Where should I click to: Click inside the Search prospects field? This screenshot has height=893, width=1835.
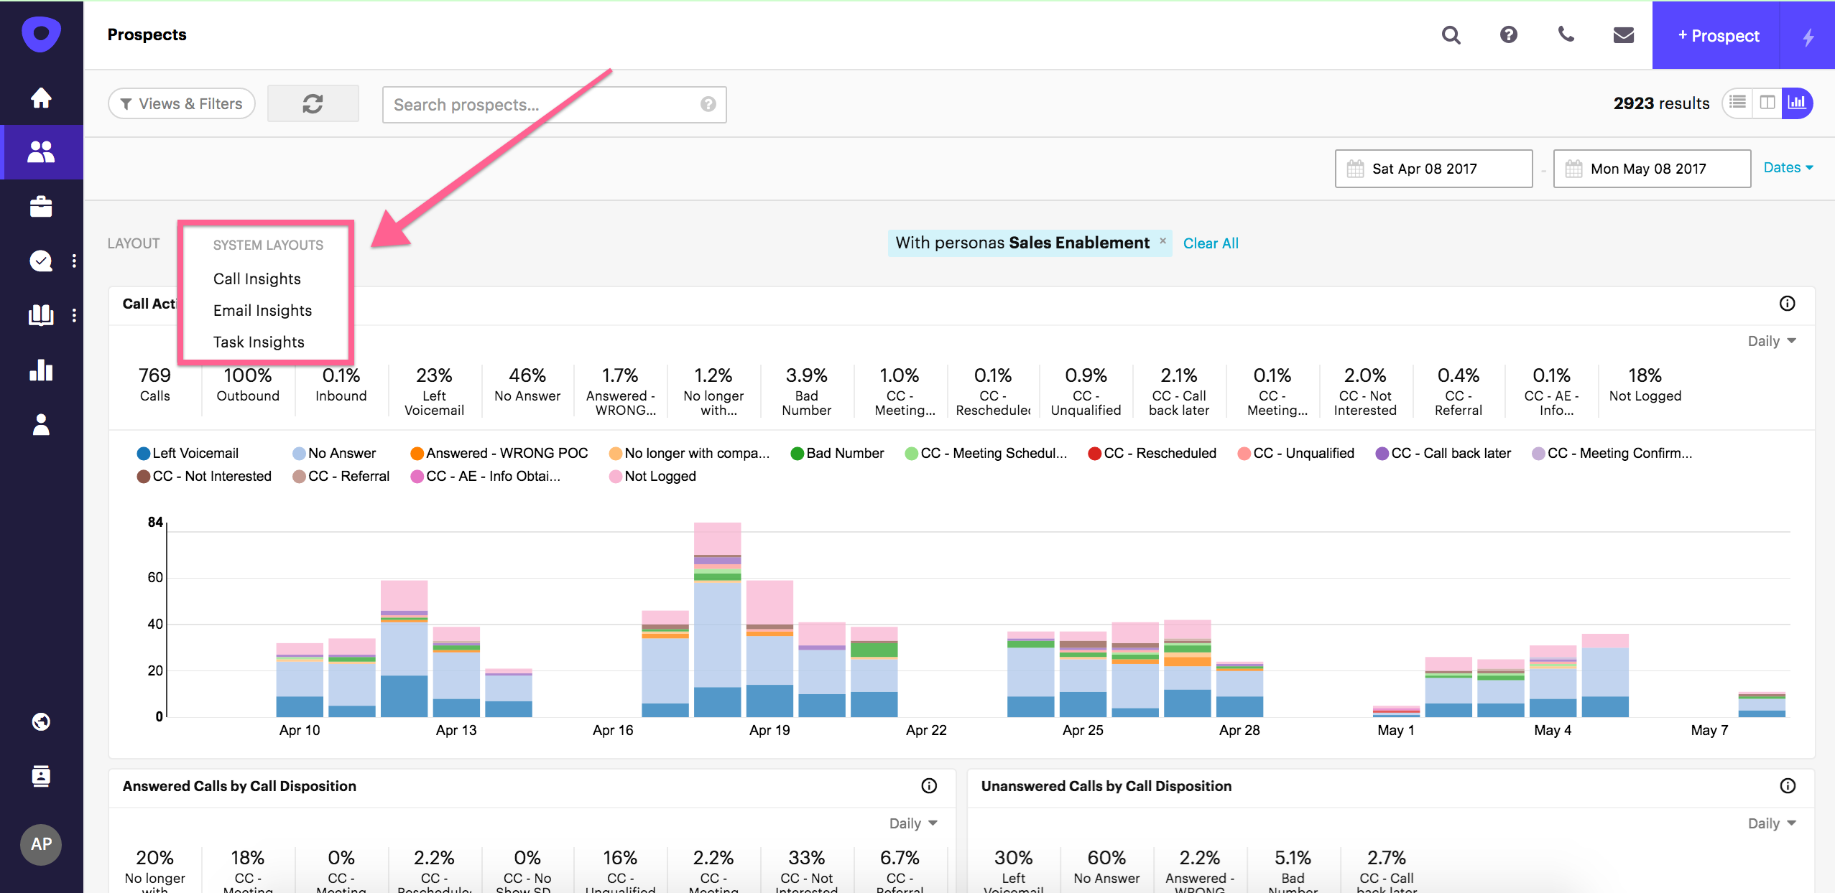coord(546,104)
